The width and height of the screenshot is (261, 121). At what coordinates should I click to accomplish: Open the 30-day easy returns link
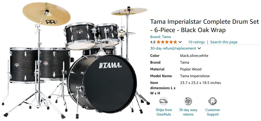pyautogui.click(x=188, y=112)
